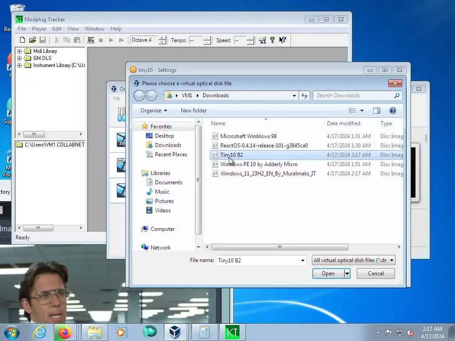Screen dimensions: 455x341
Task: Click the MIDI record icon in Modplug toolbar
Action: coord(91,40)
